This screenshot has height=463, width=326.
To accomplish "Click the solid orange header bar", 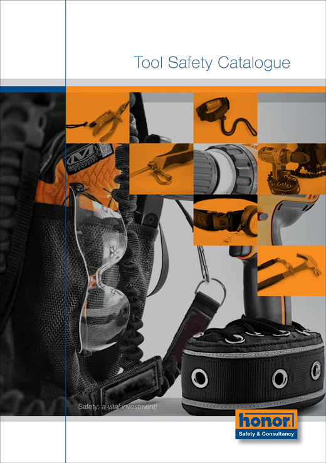I will (196, 89).
